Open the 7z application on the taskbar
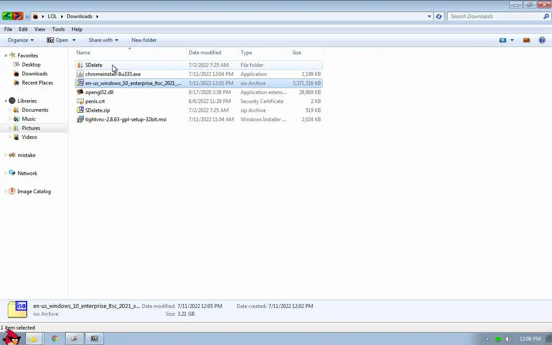Viewport: 552px width, 345px height. 94,339
